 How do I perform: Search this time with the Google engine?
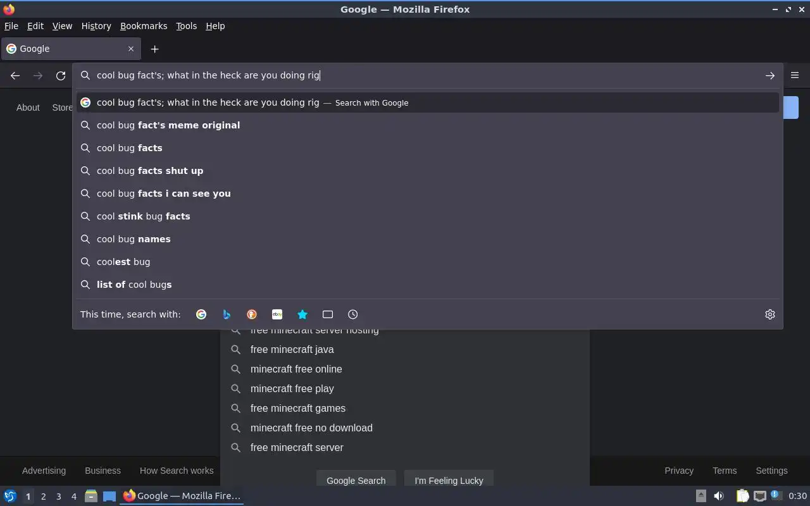[201, 314]
